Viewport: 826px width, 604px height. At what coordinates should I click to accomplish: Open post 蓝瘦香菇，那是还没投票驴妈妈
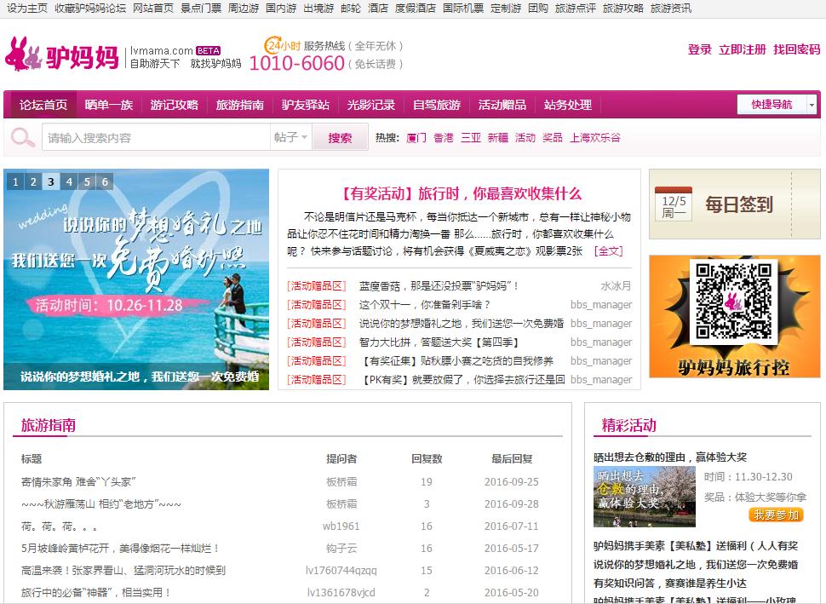439,285
